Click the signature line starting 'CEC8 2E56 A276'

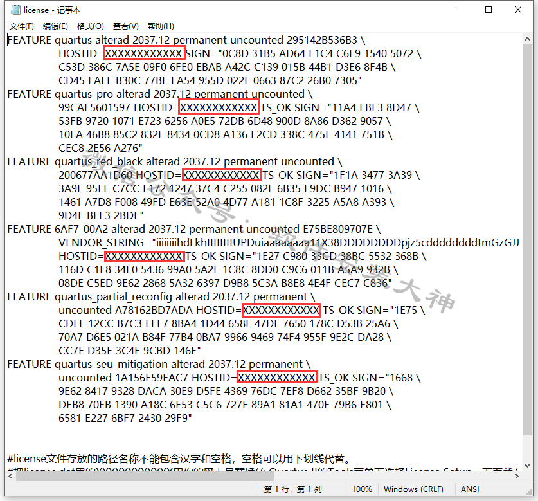[x=100, y=148]
